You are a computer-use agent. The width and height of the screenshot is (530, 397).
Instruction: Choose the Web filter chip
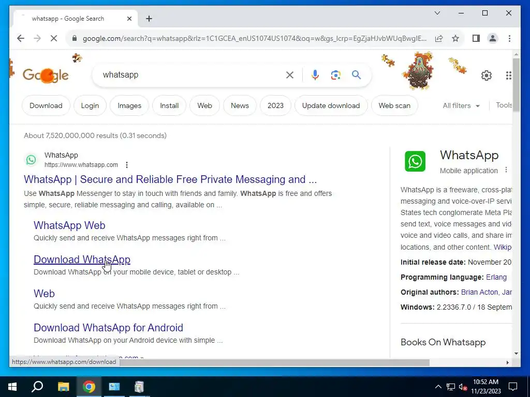(205, 105)
